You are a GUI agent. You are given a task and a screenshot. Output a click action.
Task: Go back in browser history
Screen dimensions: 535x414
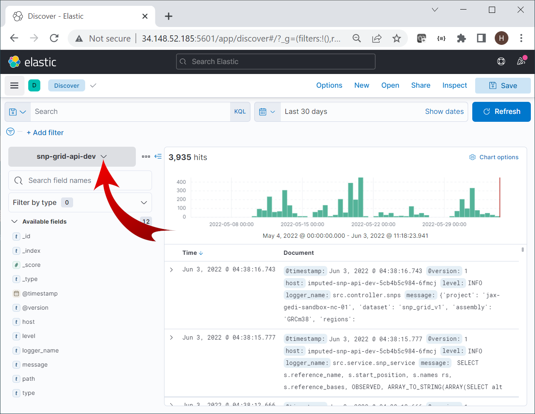pyautogui.click(x=14, y=38)
